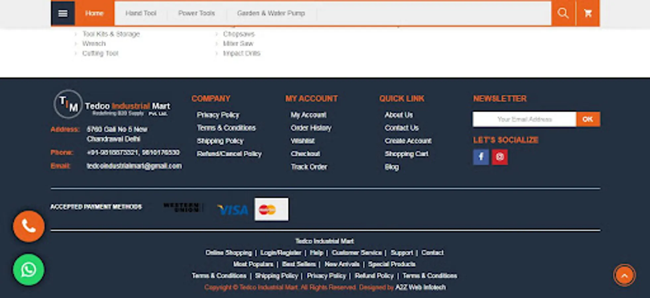
Task: Select the Tool Kits & Storage category
Action: click(111, 34)
